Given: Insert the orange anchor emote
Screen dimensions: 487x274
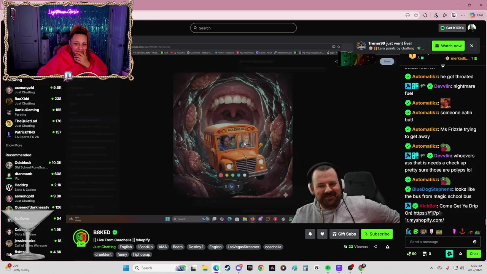Looking at the screenshot, I should (x=462, y=232).
